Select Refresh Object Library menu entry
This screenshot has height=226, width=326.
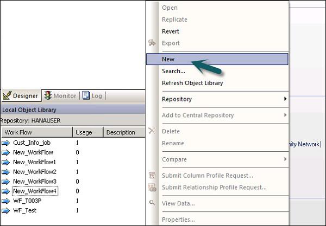point(192,83)
